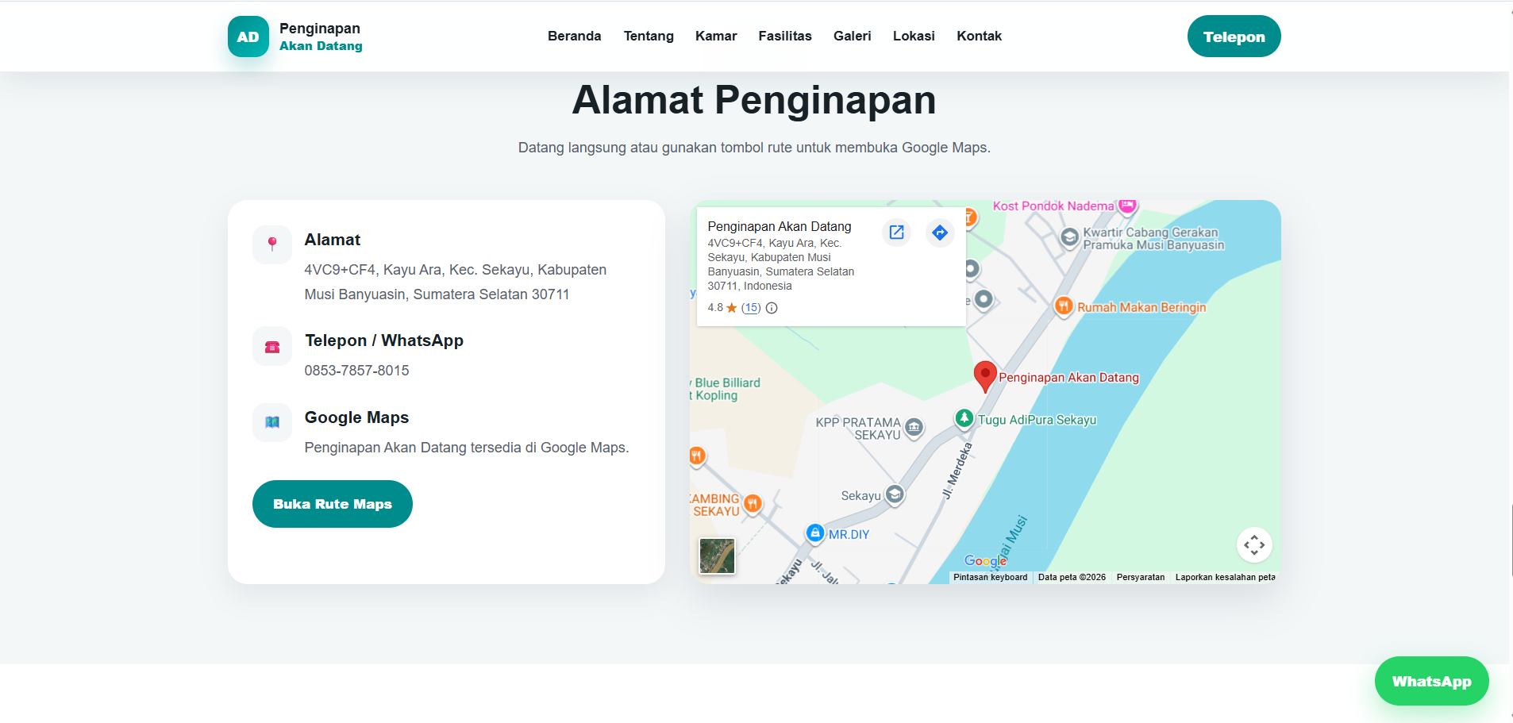1513x723 pixels.
Task: Click the KPP PRATAMA SEKAYU marker
Action: point(914,428)
